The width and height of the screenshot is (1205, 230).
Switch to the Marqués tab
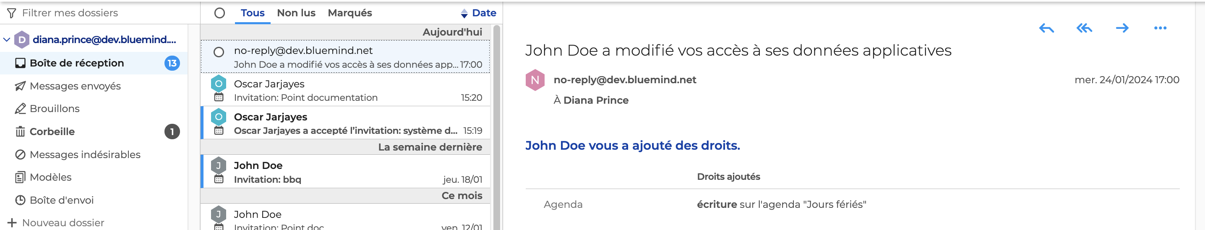pos(350,13)
